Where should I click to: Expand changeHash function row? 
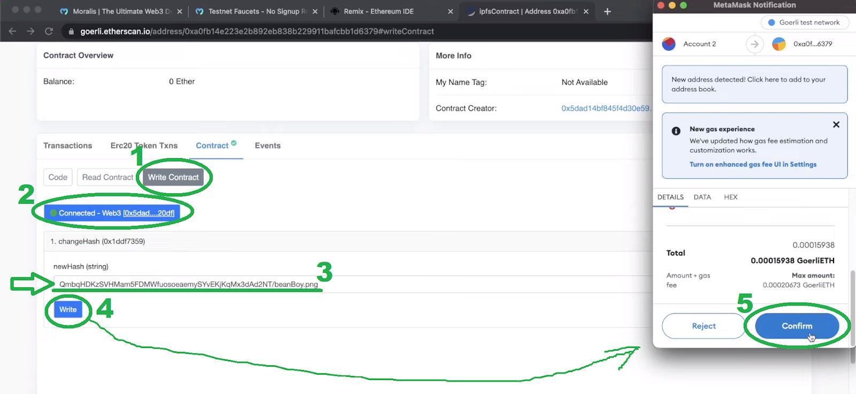pyautogui.click(x=348, y=241)
